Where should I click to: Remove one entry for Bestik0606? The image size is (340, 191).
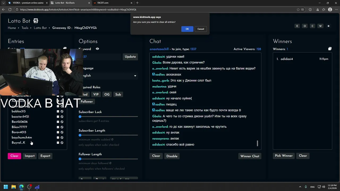pos(58,122)
